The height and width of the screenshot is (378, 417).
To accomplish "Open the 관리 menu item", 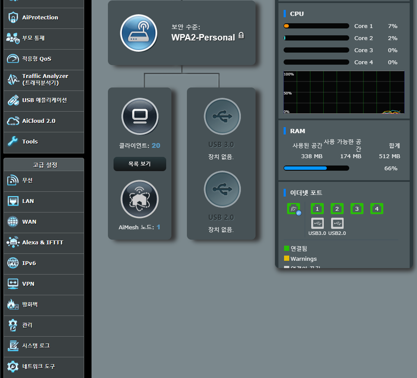I will coord(44,326).
